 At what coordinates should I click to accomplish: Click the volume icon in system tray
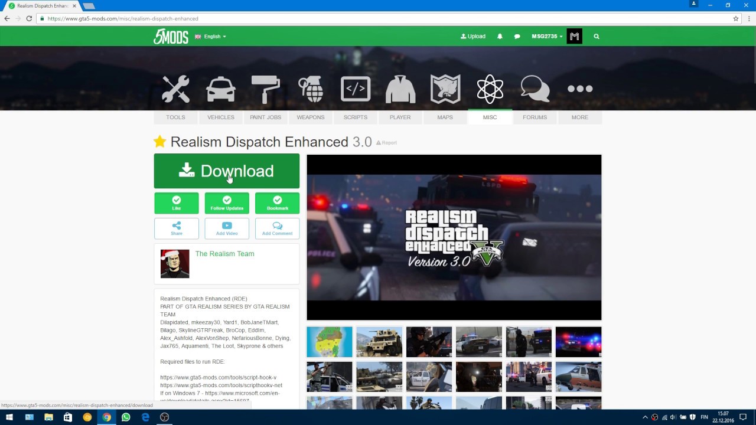tap(673, 417)
